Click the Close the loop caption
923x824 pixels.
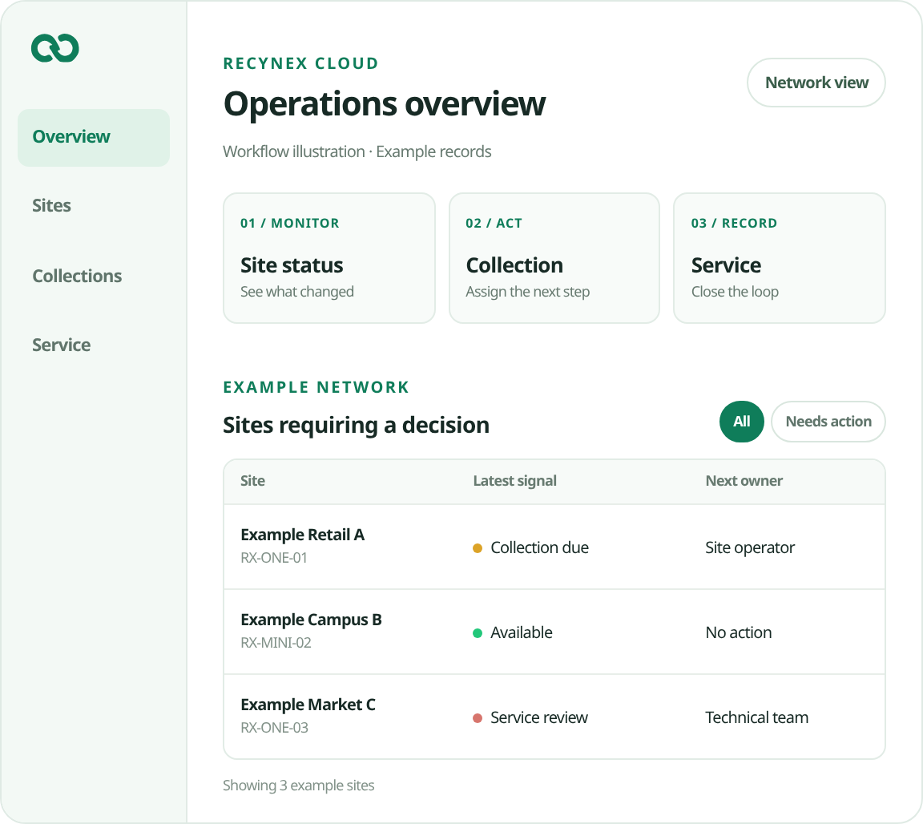[735, 292]
